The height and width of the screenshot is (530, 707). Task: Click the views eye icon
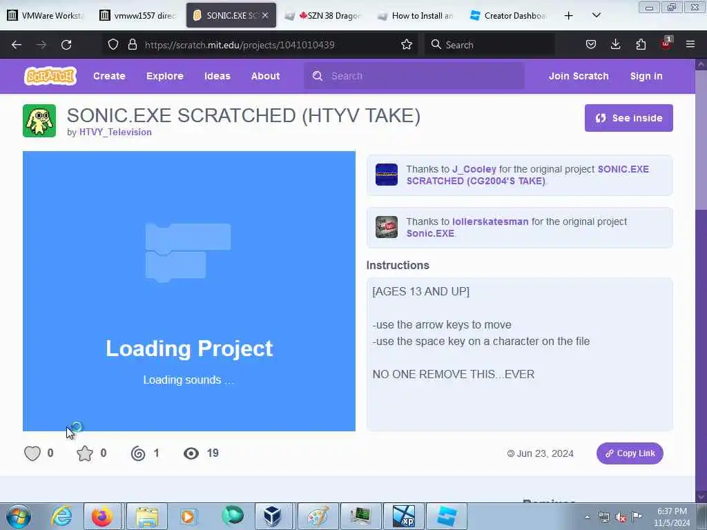point(191,453)
